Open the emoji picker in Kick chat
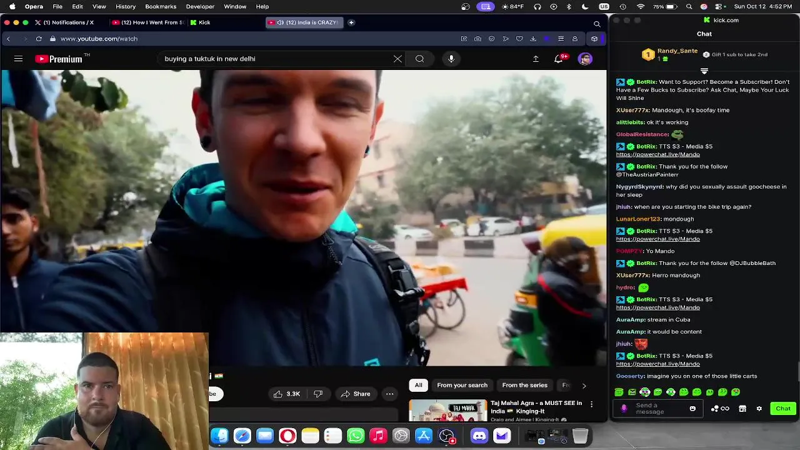The width and height of the screenshot is (800, 450). [x=692, y=409]
